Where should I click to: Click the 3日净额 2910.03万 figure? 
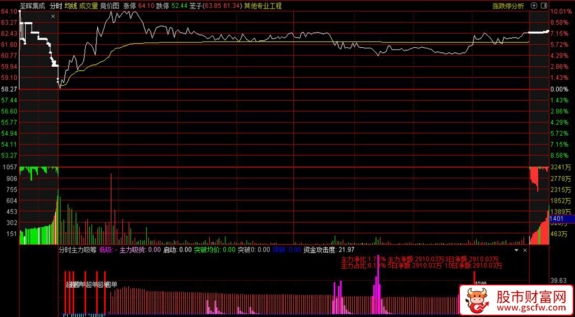pyautogui.click(x=473, y=259)
